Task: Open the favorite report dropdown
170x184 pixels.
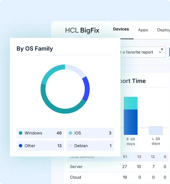Action: (143, 52)
